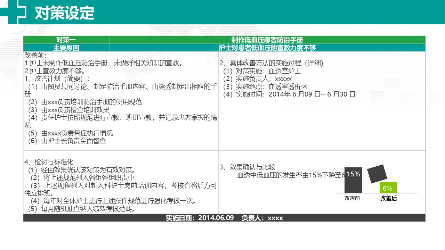Click 实施日期：2014.06.09 in the footer bar

click(200, 218)
